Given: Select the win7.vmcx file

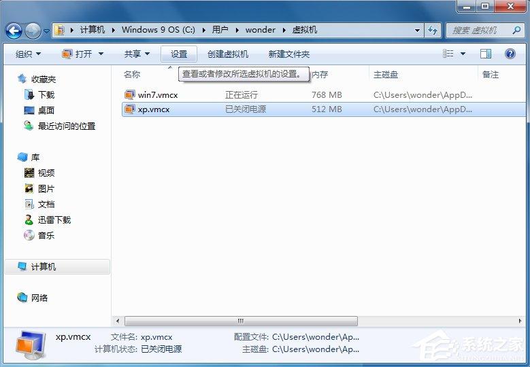Looking at the screenshot, I should tap(158, 95).
